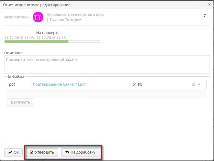Click the purple TT executor avatar
The height and width of the screenshot is (161, 214).
(38, 17)
